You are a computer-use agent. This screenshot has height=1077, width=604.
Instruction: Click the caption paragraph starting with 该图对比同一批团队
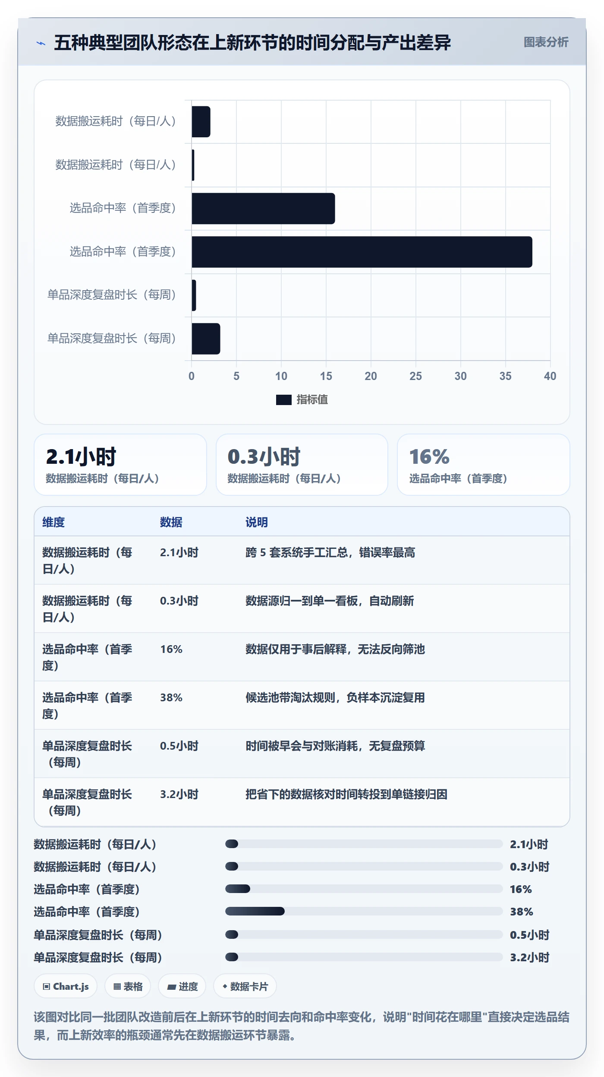(302, 1026)
